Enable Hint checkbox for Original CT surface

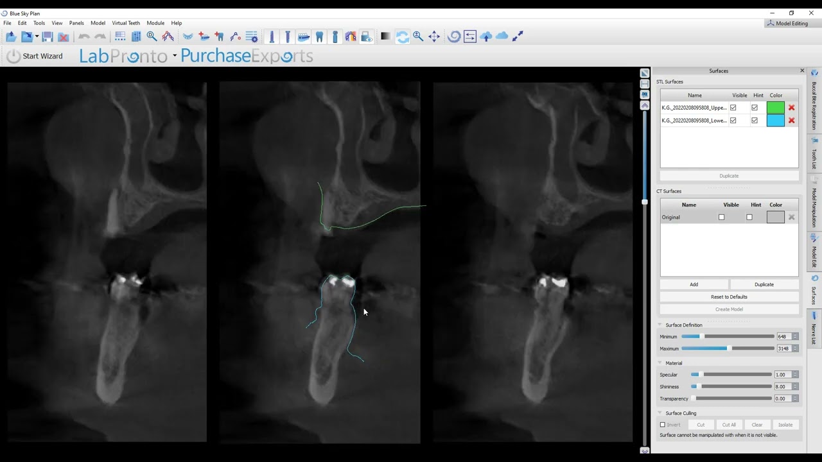(x=749, y=218)
